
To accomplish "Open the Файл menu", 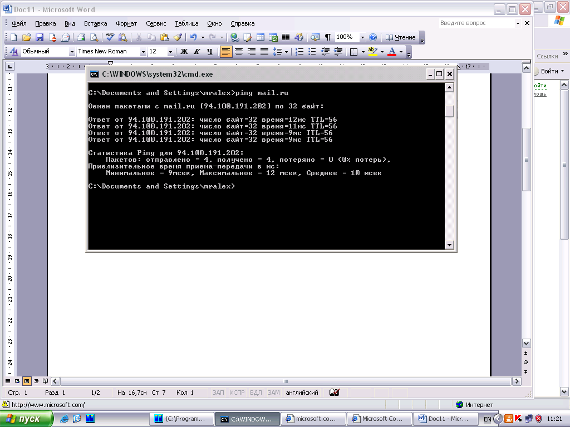I will click(x=19, y=23).
